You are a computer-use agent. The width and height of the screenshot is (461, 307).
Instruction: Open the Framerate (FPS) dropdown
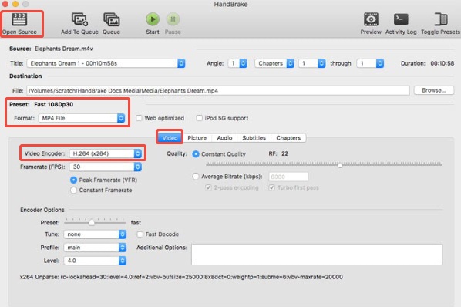click(106, 167)
